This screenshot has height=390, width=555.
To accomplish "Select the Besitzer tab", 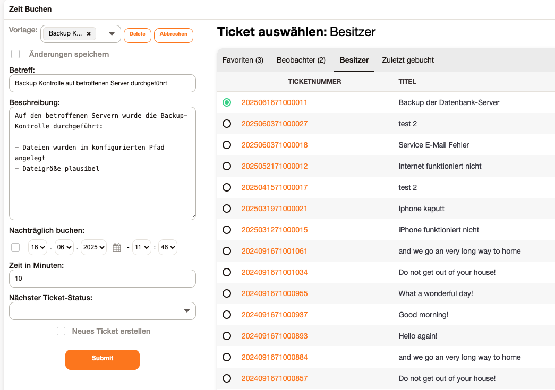I will (x=354, y=60).
